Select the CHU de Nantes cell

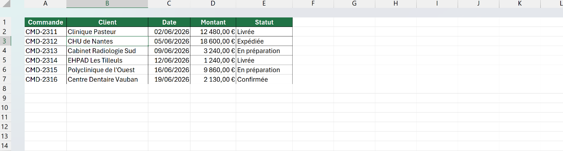tap(107, 41)
